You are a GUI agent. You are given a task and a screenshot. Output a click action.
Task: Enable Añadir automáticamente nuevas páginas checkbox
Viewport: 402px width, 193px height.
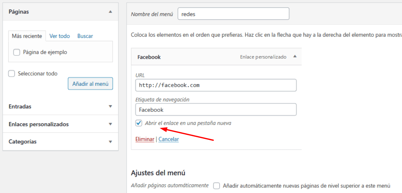click(x=217, y=185)
